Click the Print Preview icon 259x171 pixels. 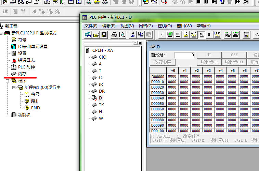coord(122,35)
